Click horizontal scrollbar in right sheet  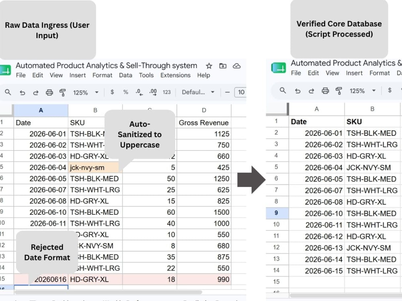(x=346, y=295)
